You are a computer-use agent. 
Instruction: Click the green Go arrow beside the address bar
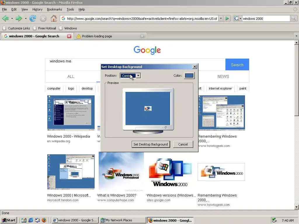pos(227,18)
